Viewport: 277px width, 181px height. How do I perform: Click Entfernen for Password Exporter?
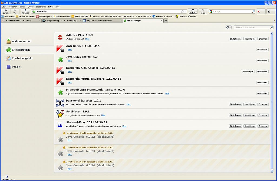[x=263, y=104]
